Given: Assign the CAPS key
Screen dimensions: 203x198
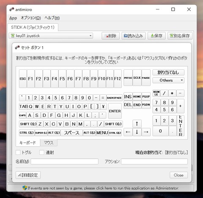Looking at the screenshot, I should [22, 115].
